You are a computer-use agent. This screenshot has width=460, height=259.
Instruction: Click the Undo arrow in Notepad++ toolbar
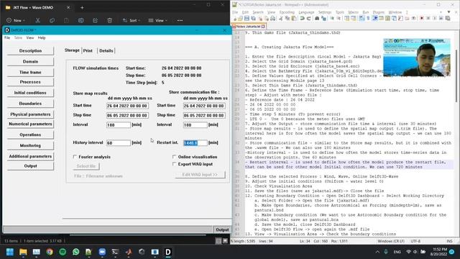tap(302, 19)
